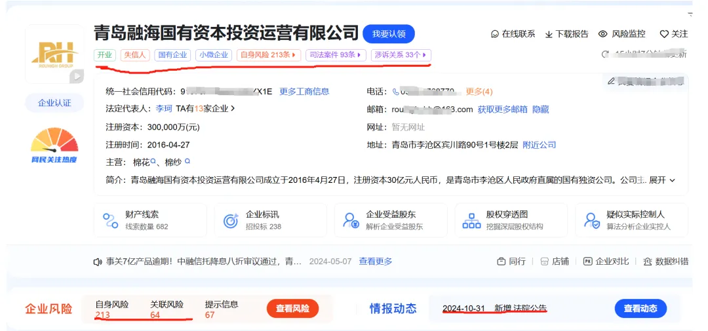
Task: Click 招投标 238 text
Action: pos(264,227)
